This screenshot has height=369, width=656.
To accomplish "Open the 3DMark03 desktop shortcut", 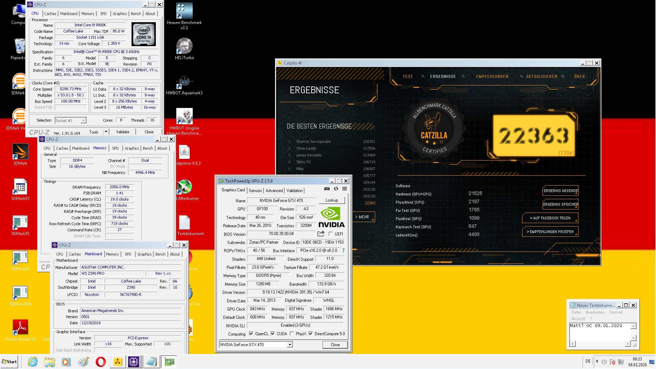I will pos(20,190).
